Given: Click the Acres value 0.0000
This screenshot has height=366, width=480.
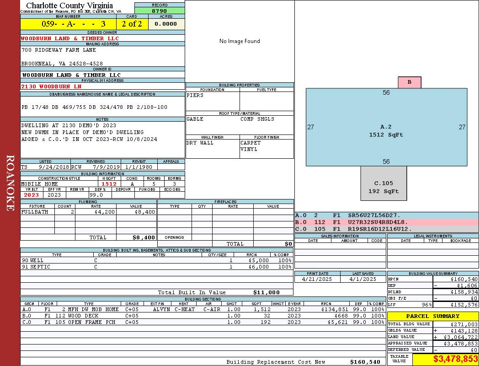Looking at the screenshot, I should (x=166, y=24).
